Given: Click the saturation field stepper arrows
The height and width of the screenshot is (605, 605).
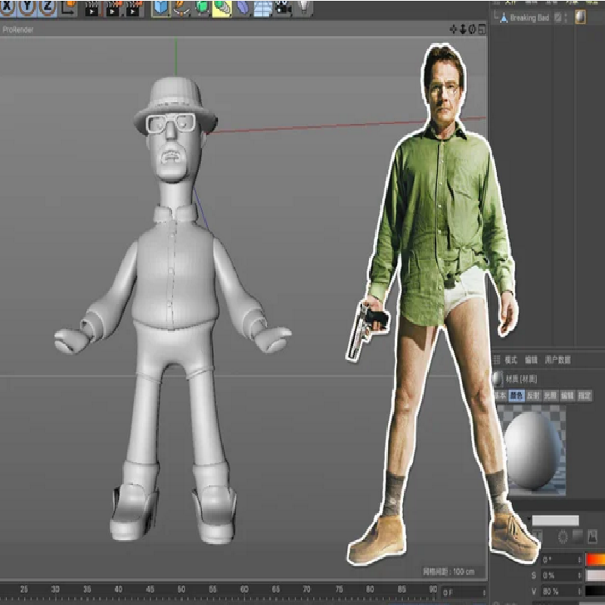Looking at the screenshot, I should (579, 576).
